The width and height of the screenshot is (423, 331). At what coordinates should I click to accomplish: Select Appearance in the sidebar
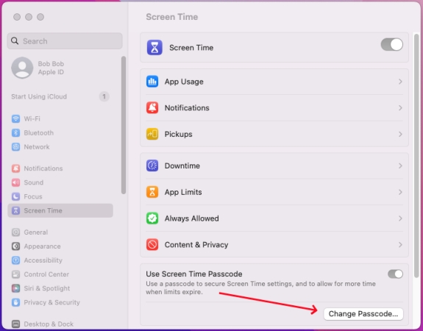click(x=60, y=246)
